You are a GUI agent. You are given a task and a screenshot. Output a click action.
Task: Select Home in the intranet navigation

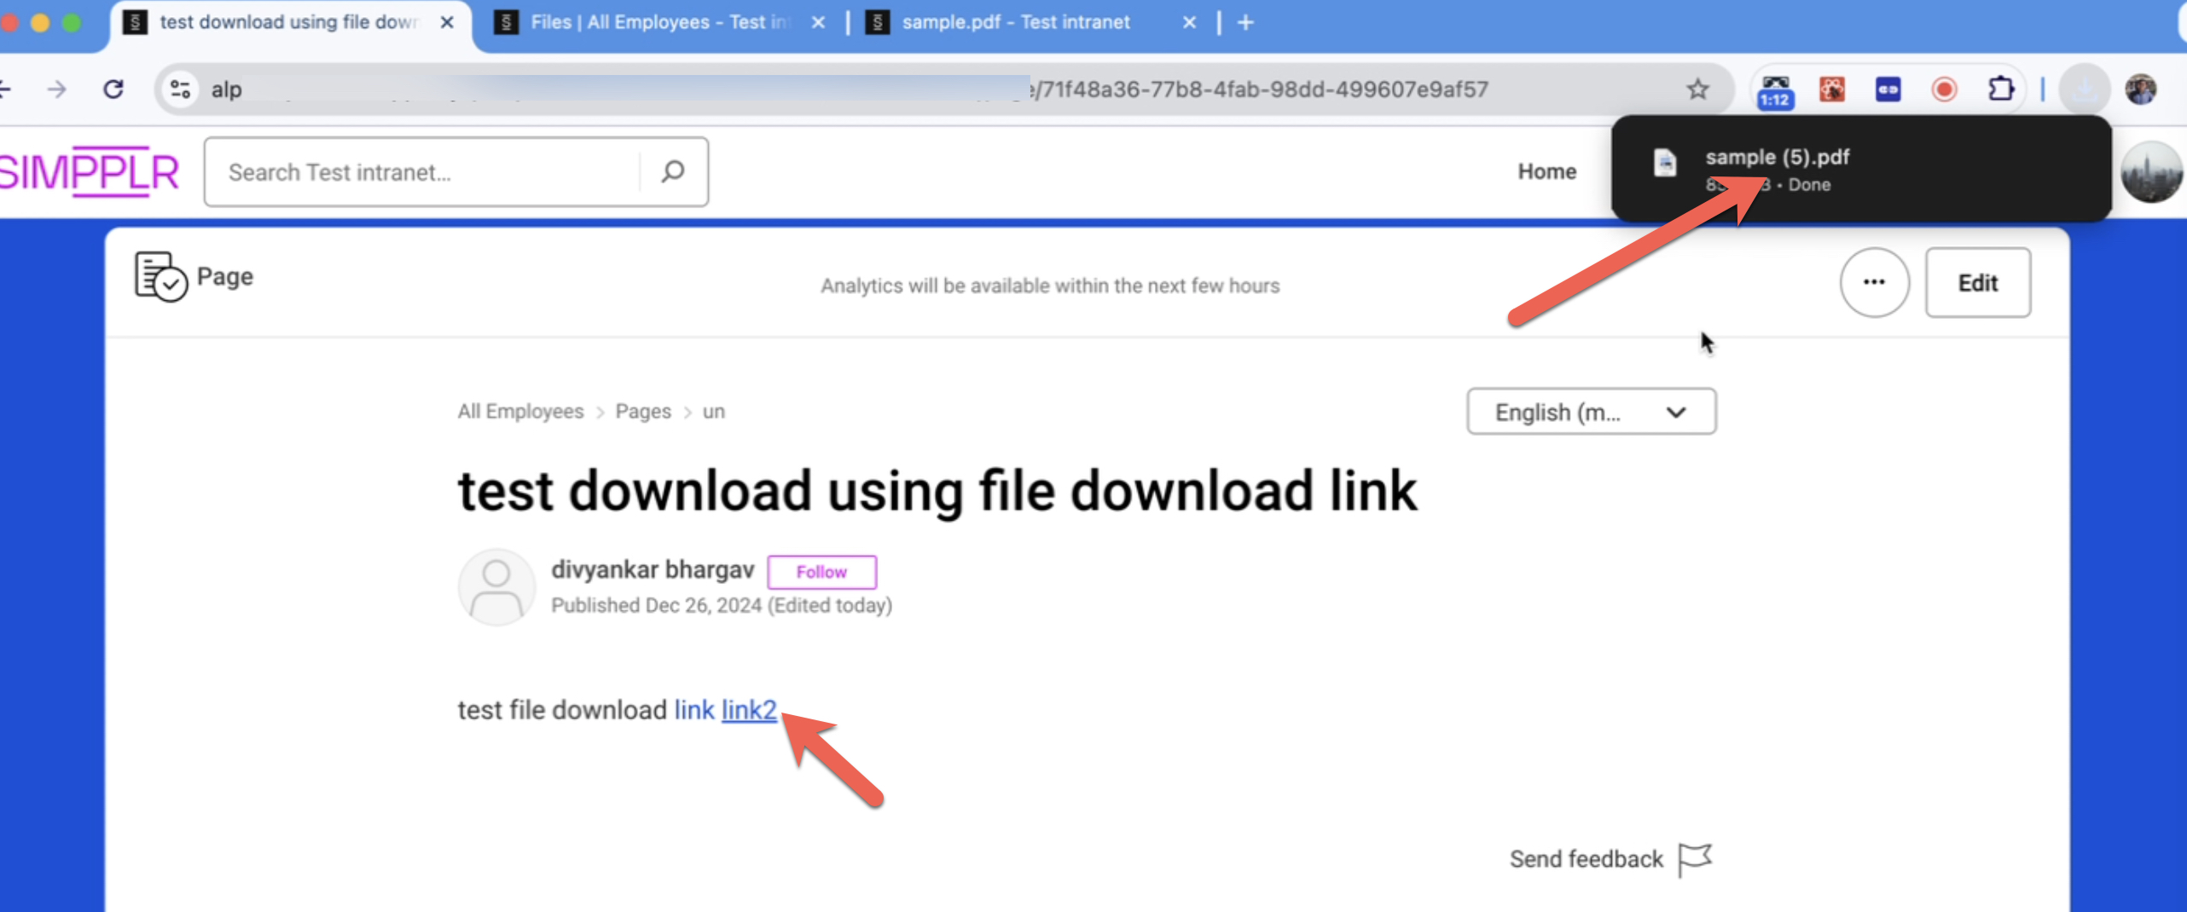[1546, 171]
